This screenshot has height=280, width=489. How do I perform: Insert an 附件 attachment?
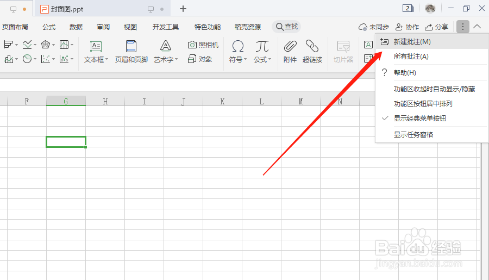coord(290,52)
